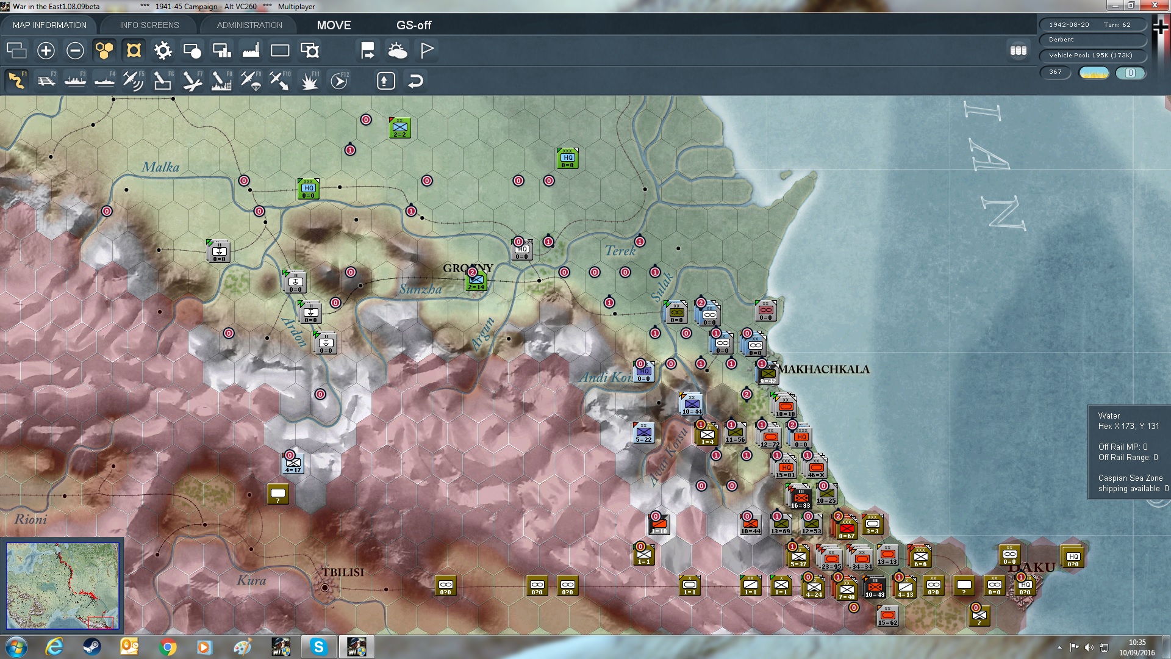Image resolution: width=1171 pixels, height=659 pixels.
Task: Click the minimap overview in corner
Action: (62, 585)
